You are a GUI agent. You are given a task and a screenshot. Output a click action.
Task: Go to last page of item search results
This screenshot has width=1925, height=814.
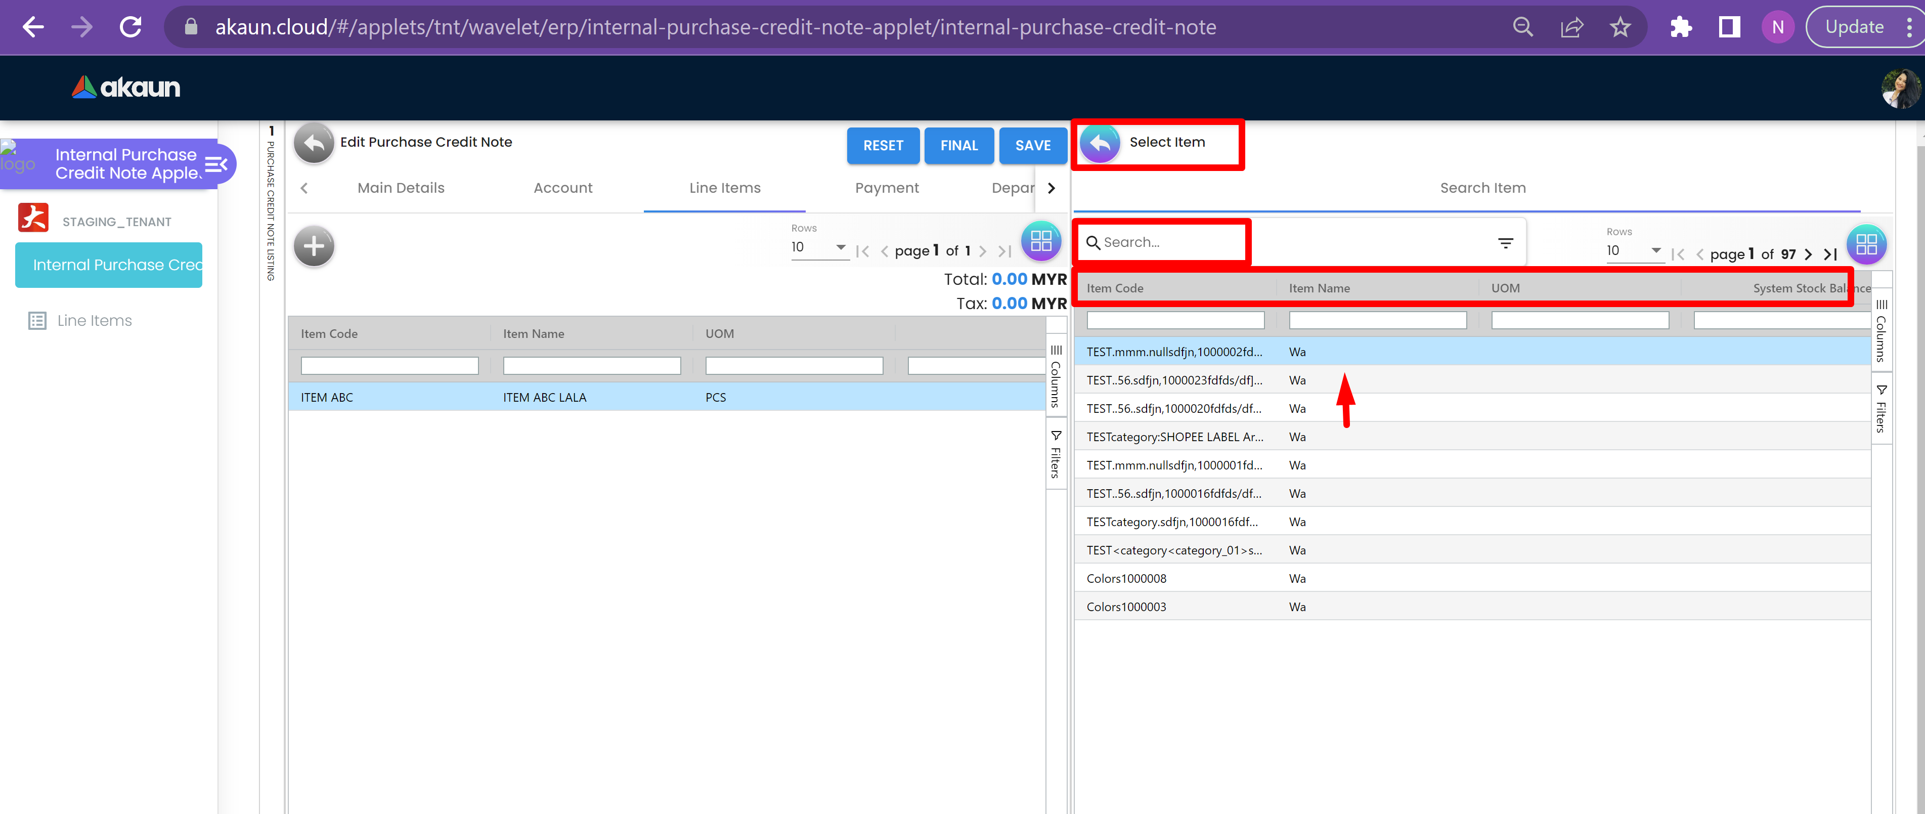[1830, 254]
